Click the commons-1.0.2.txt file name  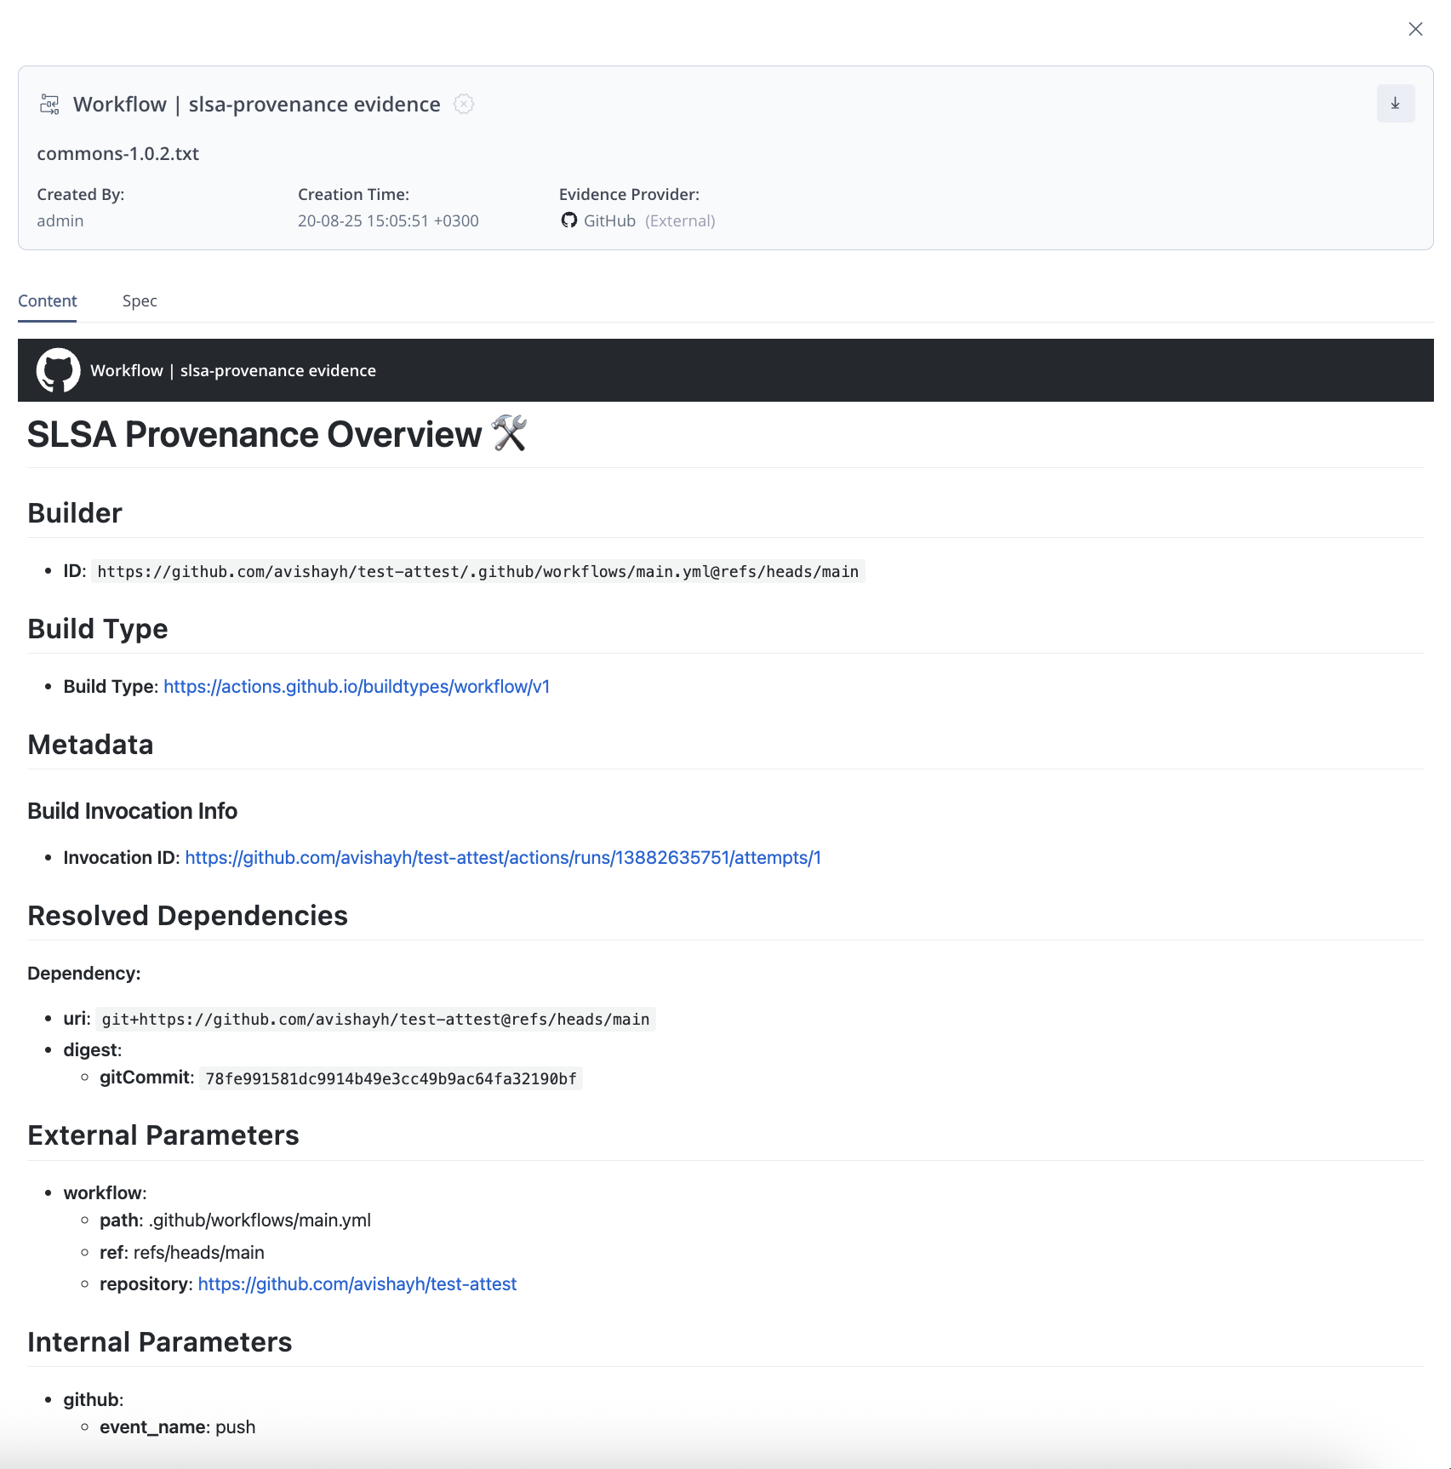tap(117, 154)
